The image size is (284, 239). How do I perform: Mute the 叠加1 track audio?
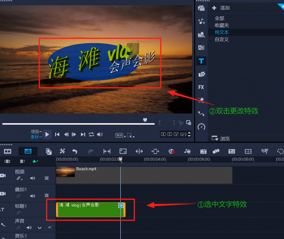(33, 196)
